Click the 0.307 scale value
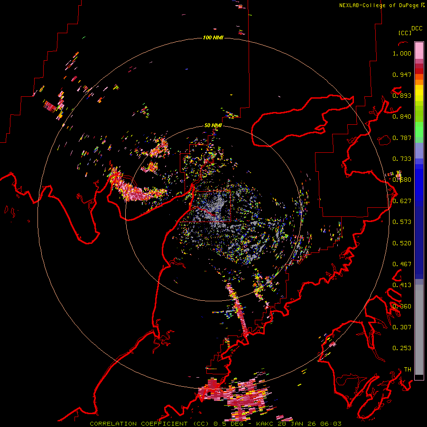This screenshot has width=427, height=427. (x=402, y=327)
